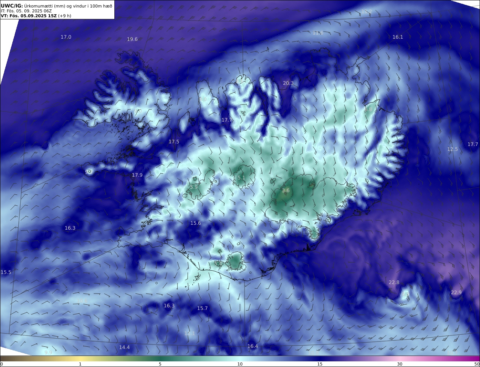This screenshot has width=480, height=367.
Task: Click the 3.6 value on Vatnajökull
Action: click(286, 190)
